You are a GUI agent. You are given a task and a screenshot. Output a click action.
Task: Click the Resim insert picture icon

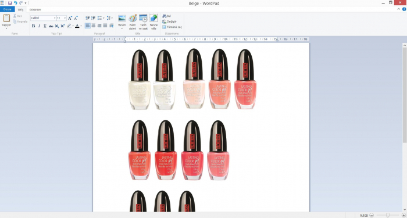click(122, 18)
